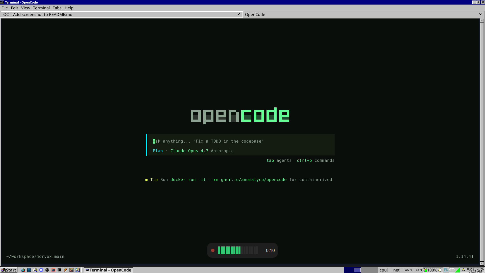Maximize the Terminal window
The width and height of the screenshot is (485, 273).
point(478,2)
